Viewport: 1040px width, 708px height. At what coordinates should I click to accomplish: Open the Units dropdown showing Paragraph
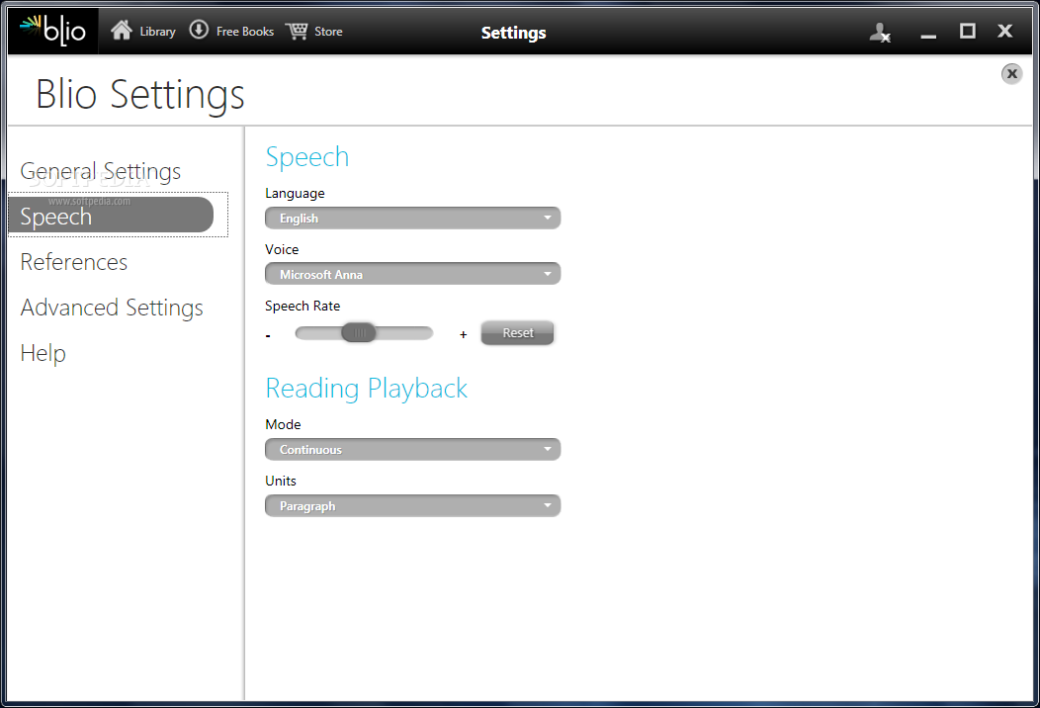412,505
